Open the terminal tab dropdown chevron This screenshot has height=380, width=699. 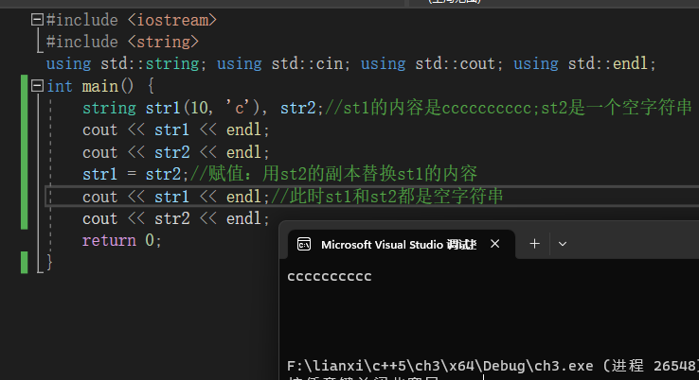click(x=563, y=244)
